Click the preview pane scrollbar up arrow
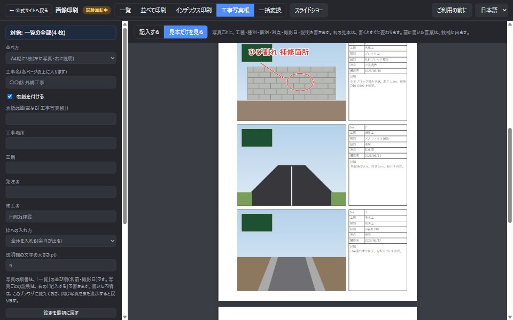The width and height of the screenshot is (513, 320). pos(510,24)
